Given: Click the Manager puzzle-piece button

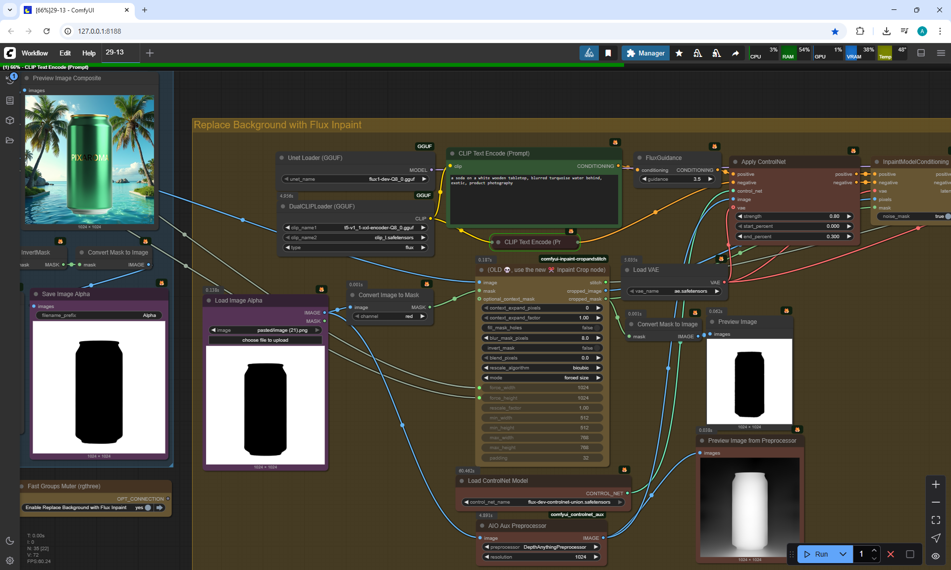Looking at the screenshot, I should [x=645, y=53].
